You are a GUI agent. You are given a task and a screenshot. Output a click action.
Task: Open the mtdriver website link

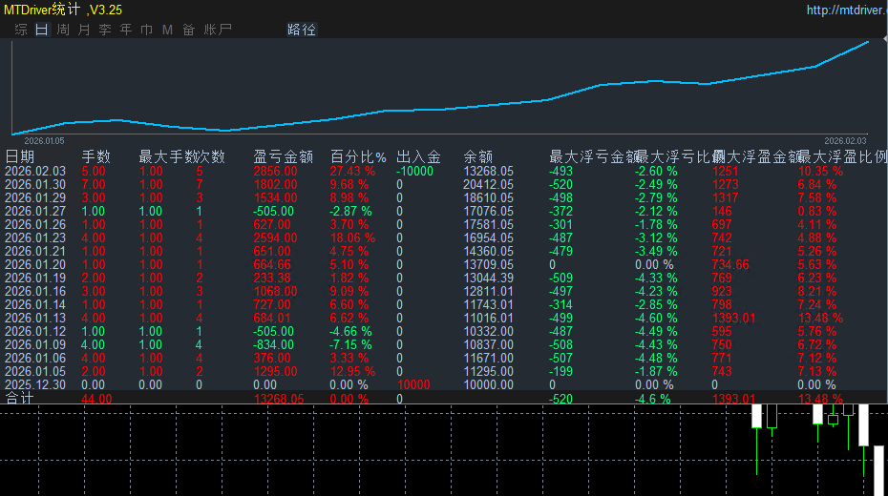(x=847, y=10)
